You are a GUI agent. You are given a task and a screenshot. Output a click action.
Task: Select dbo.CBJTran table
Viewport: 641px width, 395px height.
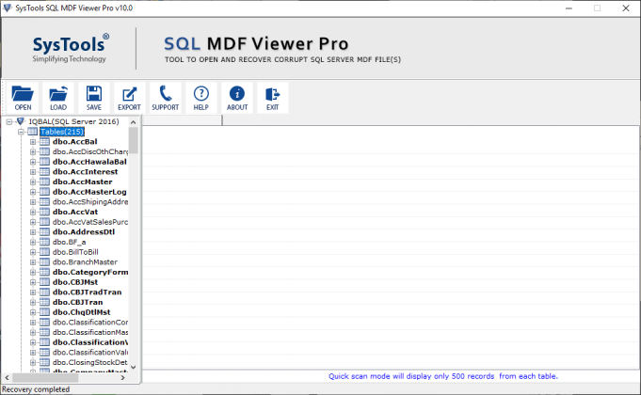[78, 302]
